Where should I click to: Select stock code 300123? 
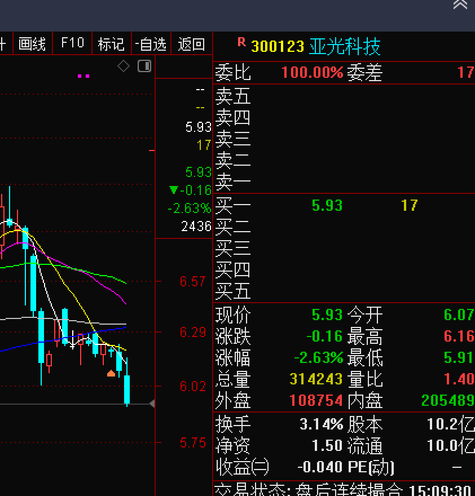278,47
